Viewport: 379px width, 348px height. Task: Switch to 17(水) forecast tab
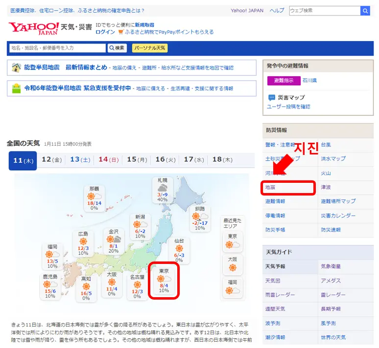pos(194,159)
